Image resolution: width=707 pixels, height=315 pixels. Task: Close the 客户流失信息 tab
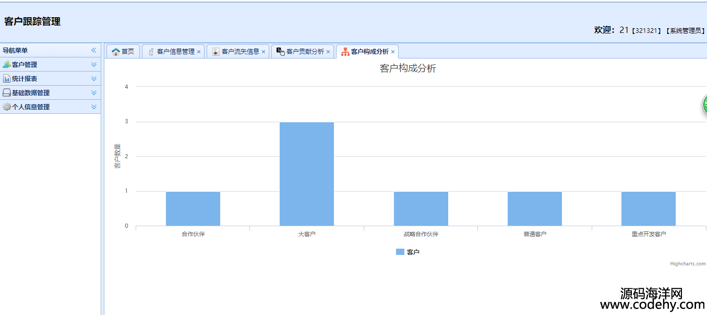coord(263,52)
